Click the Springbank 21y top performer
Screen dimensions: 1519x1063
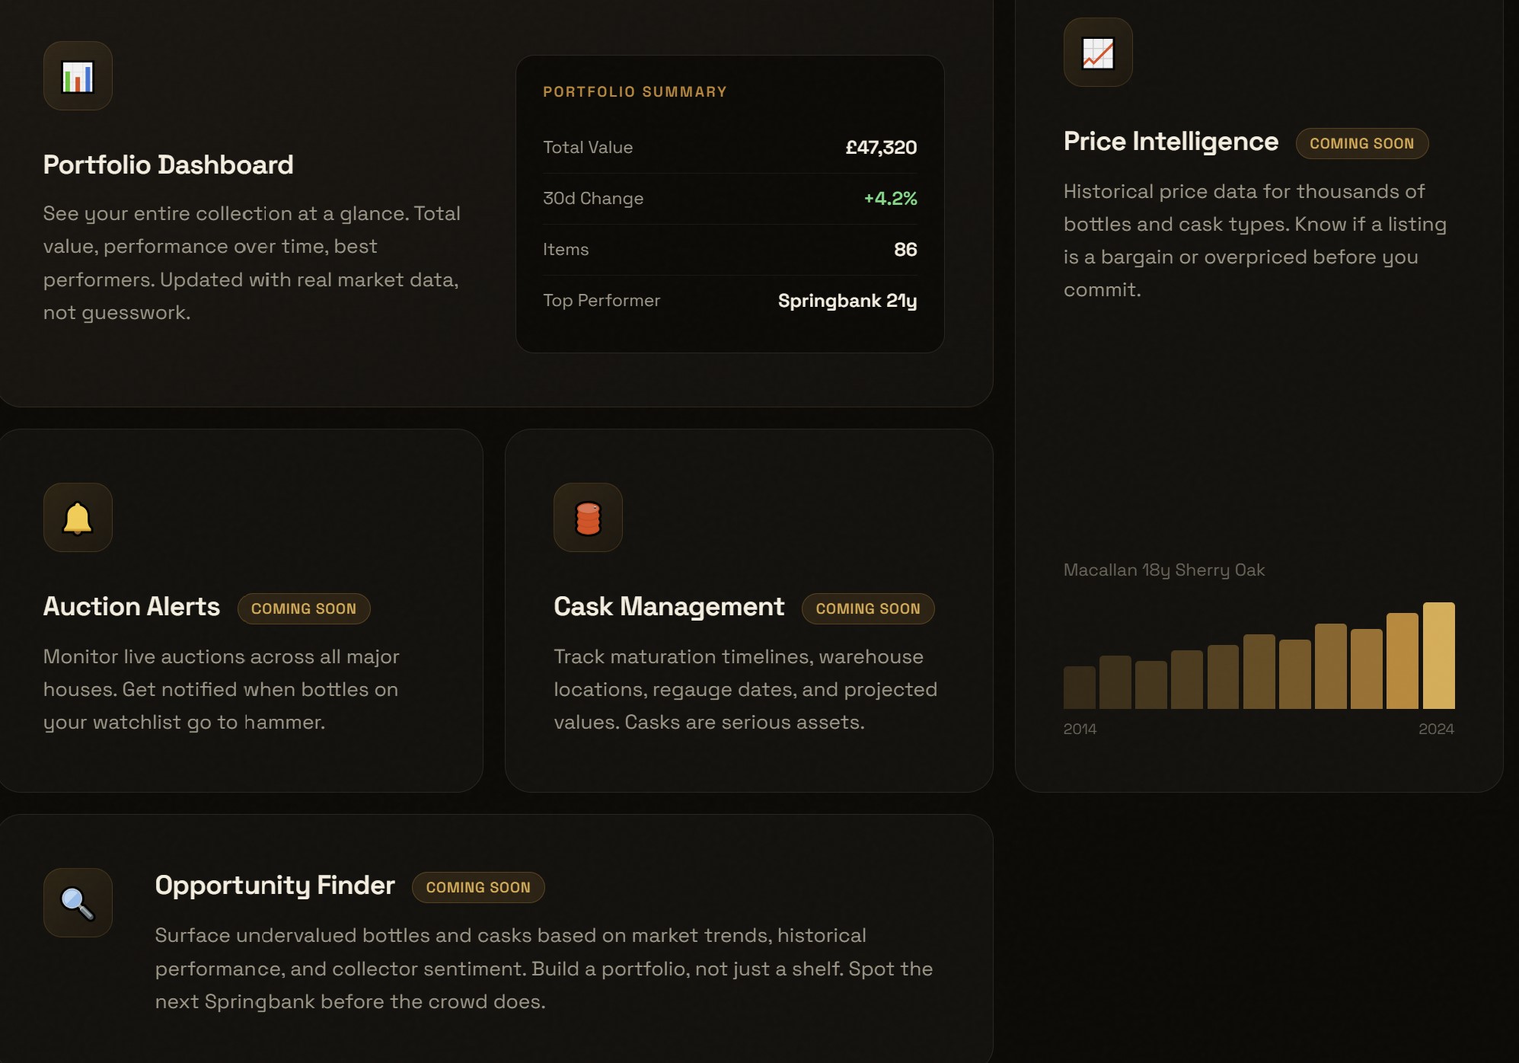[x=847, y=301]
